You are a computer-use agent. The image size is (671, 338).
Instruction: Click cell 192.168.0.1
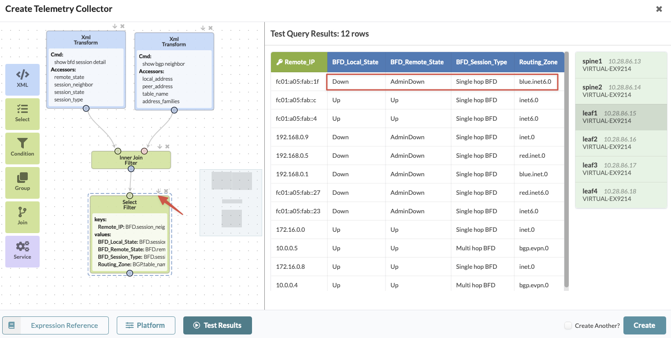tap(299, 174)
